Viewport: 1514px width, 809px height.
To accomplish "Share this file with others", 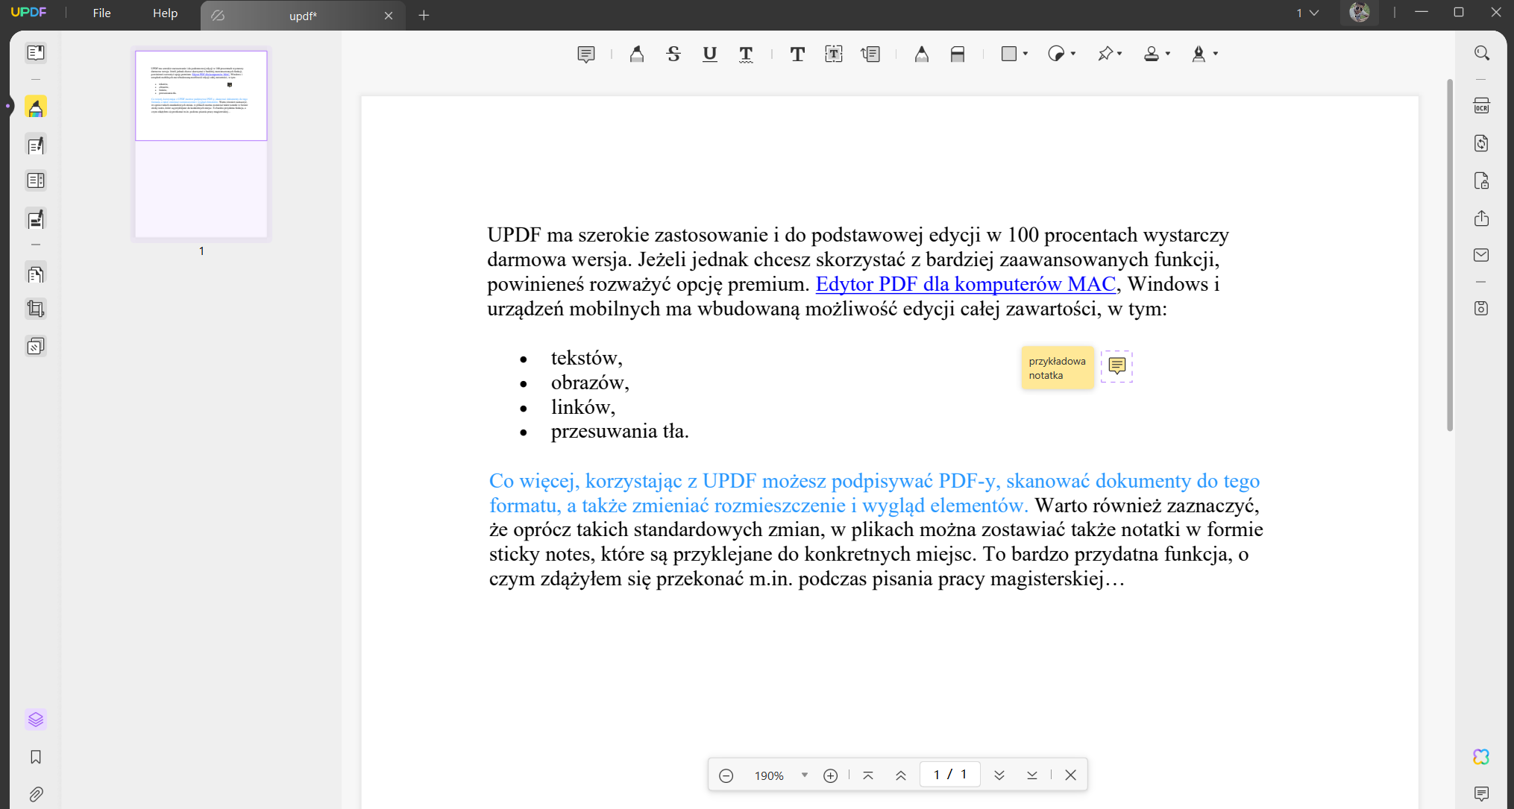I will [x=1482, y=218].
